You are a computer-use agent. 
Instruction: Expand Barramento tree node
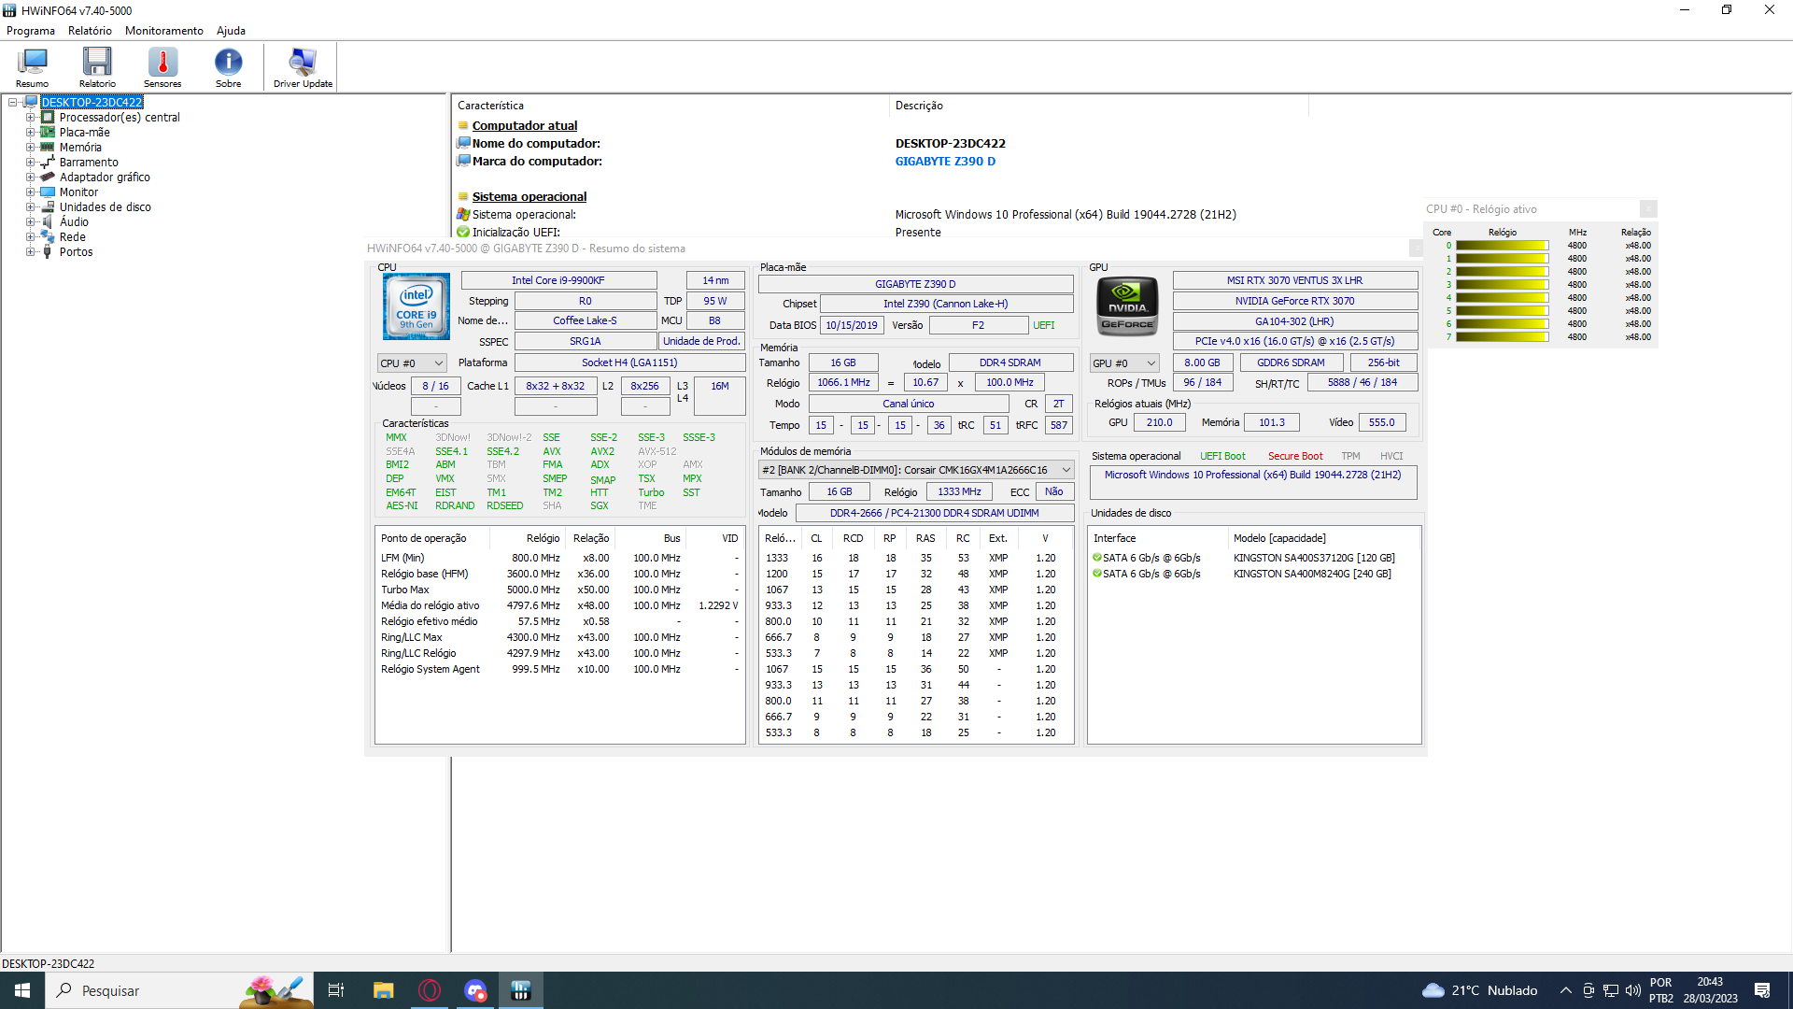tap(30, 163)
